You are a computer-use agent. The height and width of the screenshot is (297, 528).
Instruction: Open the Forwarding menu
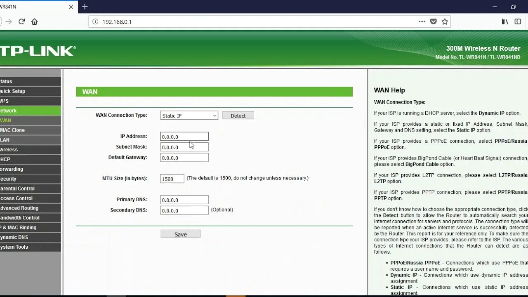(x=30, y=169)
